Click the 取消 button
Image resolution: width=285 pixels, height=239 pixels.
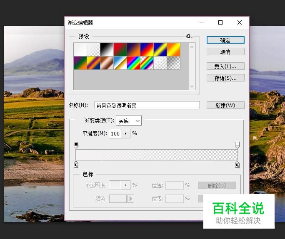(x=225, y=52)
